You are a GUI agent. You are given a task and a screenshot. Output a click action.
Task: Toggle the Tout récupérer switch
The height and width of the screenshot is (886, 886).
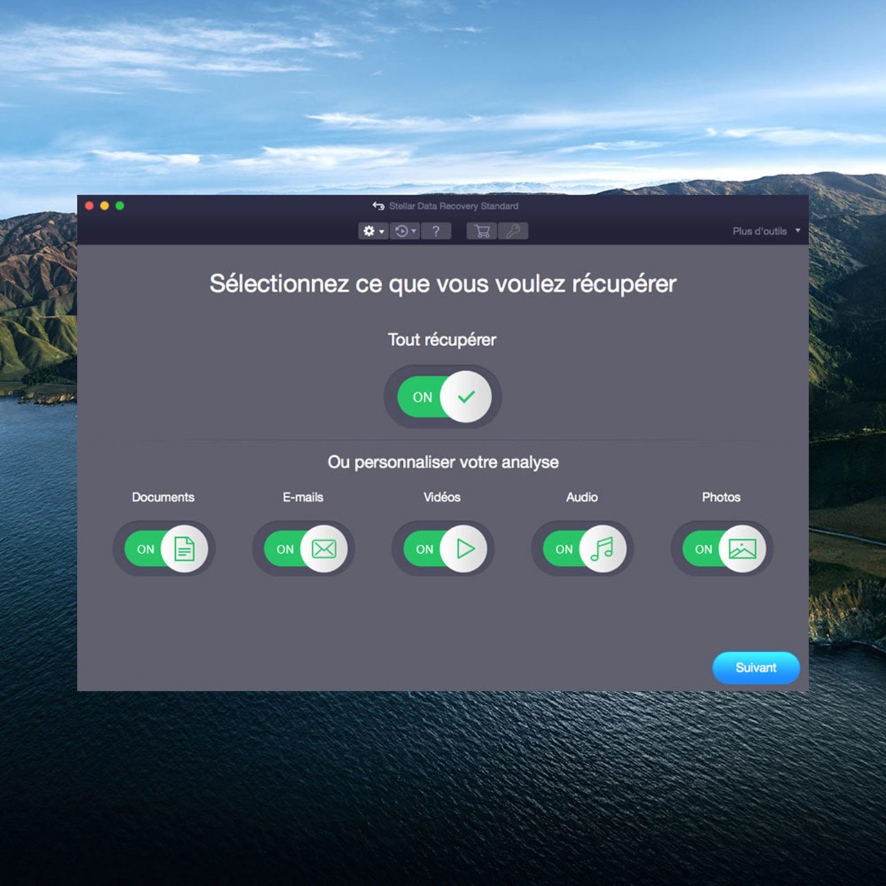444,397
